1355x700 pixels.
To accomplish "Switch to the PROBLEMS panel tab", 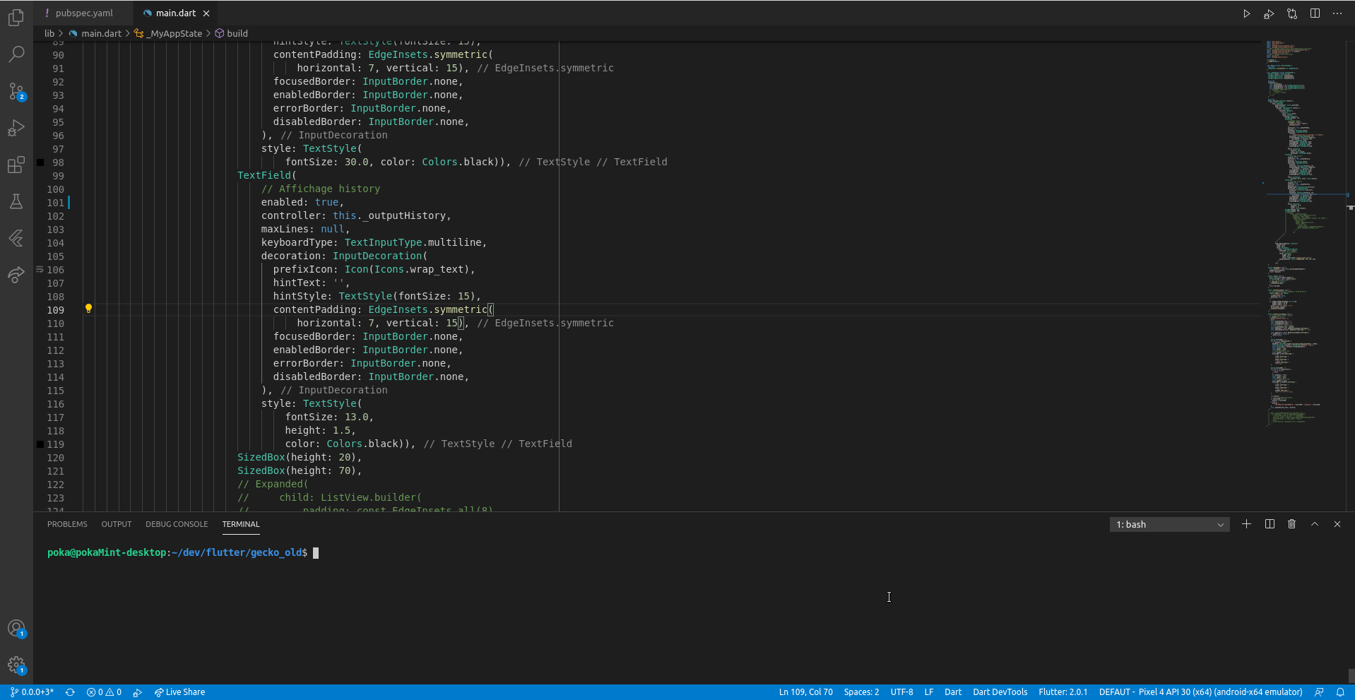I will point(67,524).
